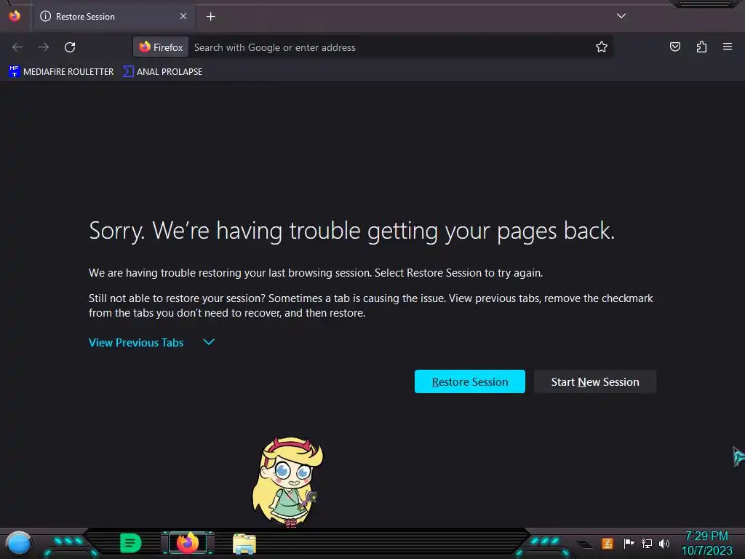The image size is (745, 559).
Task: Close the Restore Session tab
Action: pos(183,16)
